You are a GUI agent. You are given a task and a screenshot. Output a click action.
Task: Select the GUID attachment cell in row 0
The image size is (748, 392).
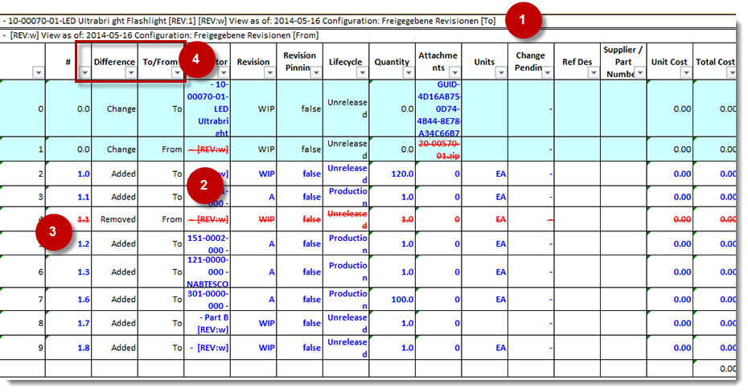tap(438, 109)
